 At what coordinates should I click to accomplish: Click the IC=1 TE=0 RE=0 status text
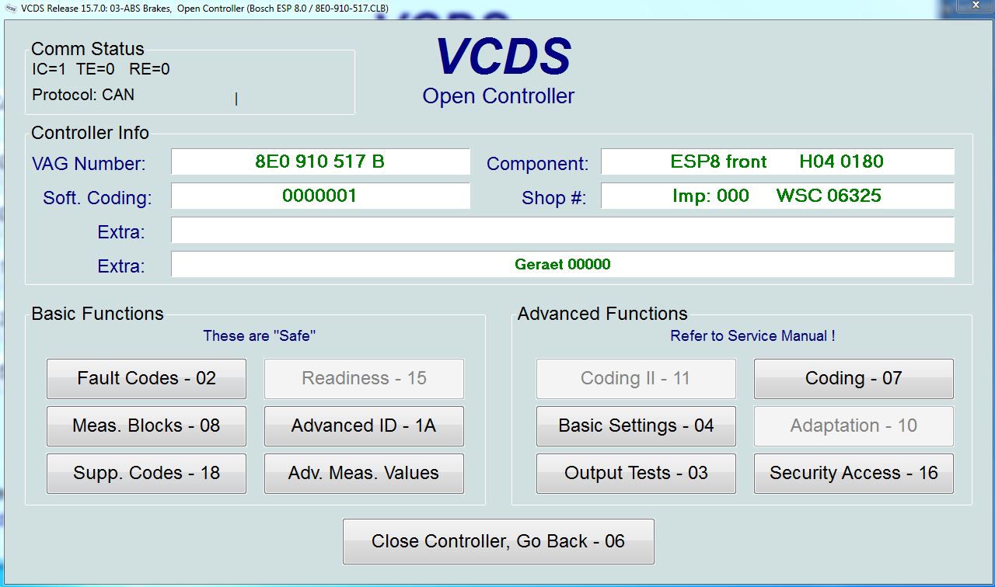(101, 69)
